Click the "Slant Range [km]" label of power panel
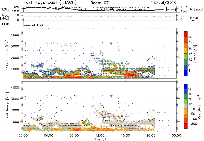The height and width of the screenshot is (141, 204). click(7, 54)
